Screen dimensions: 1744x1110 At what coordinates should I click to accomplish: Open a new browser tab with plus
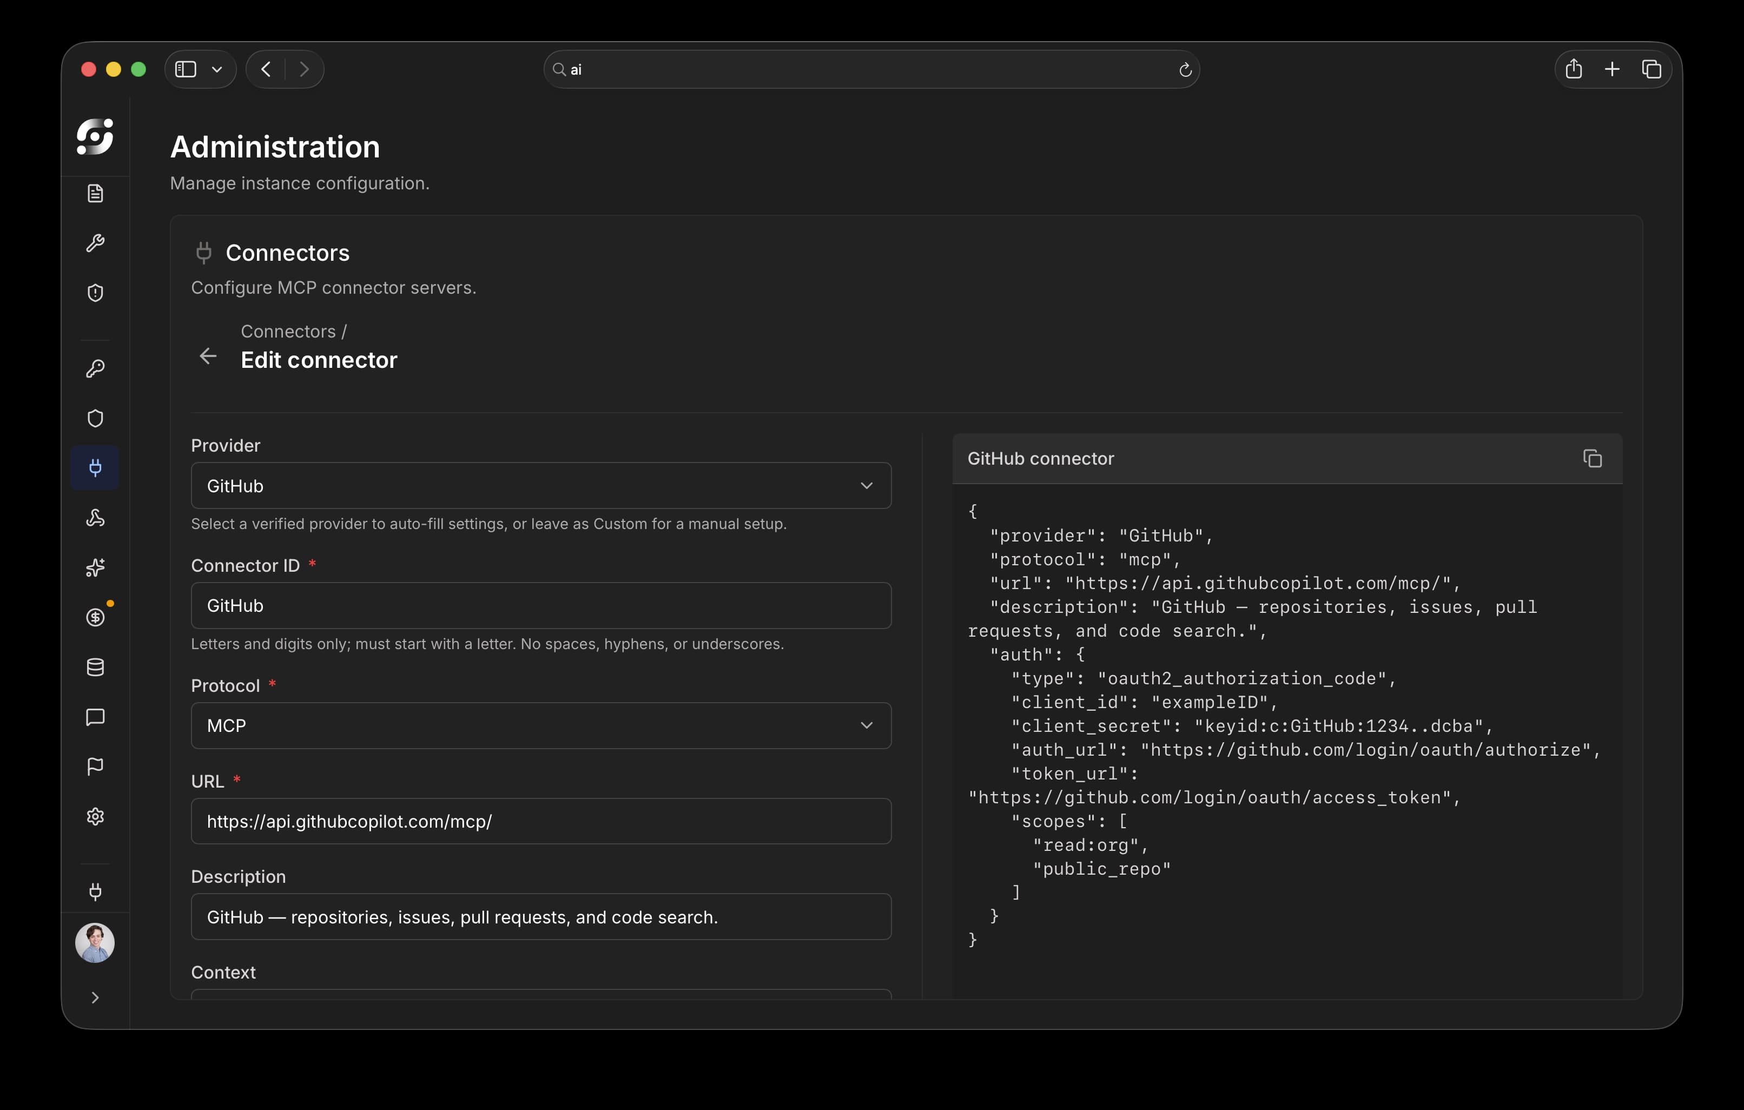(x=1612, y=70)
